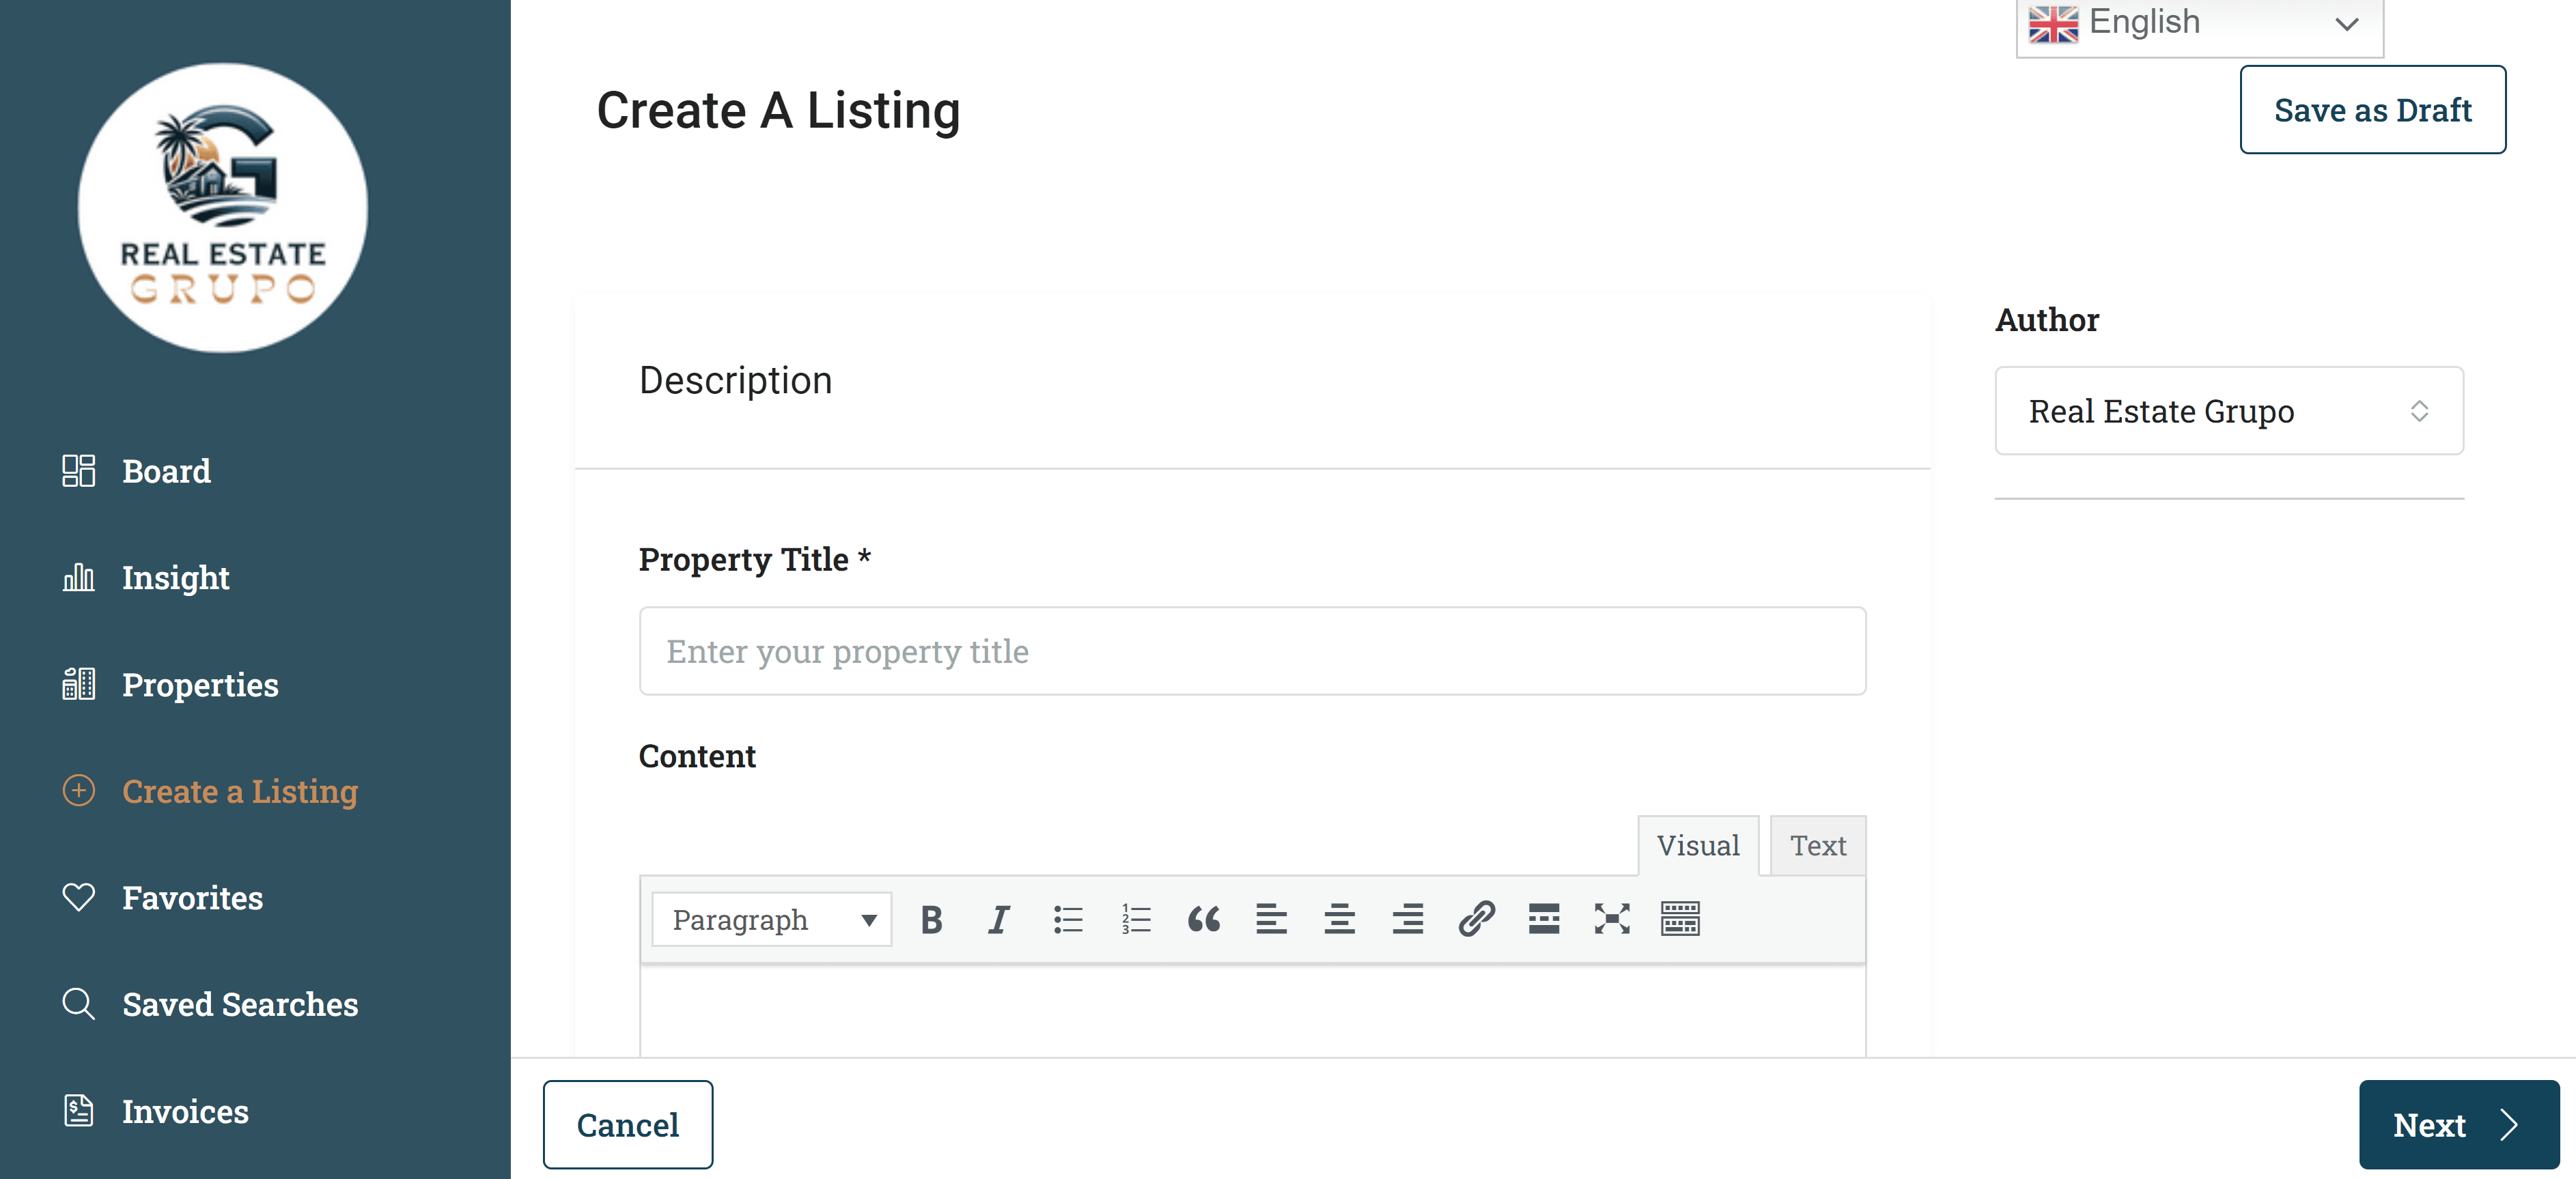
Task: Click inside the property title field
Action: pos(1252,651)
